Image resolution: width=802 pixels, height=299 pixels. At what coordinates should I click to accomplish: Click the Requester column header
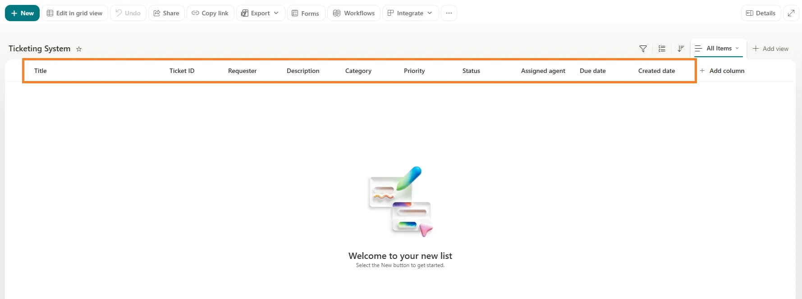[242, 71]
